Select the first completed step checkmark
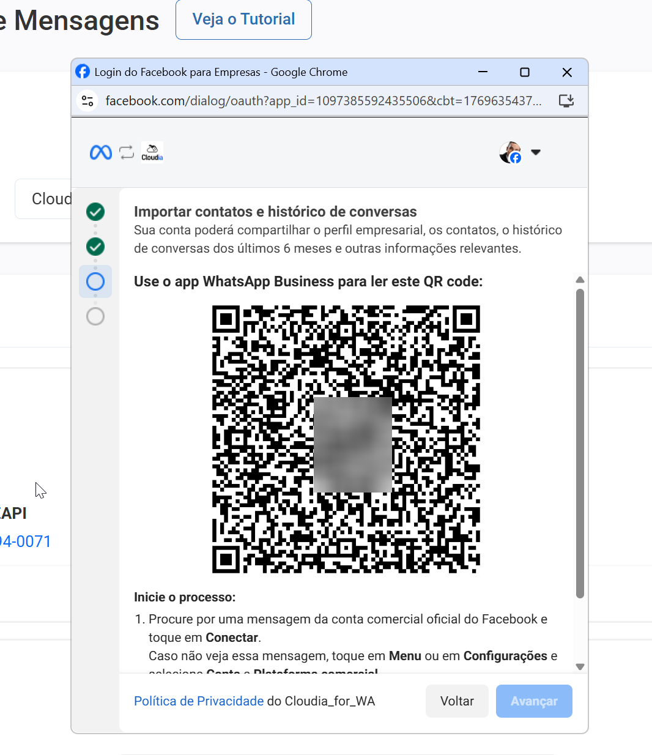Screen dimensions: 652x755 click(95, 212)
